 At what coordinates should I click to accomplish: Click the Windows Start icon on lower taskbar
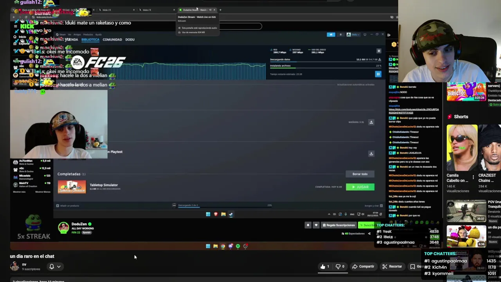pyautogui.click(x=208, y=246)
